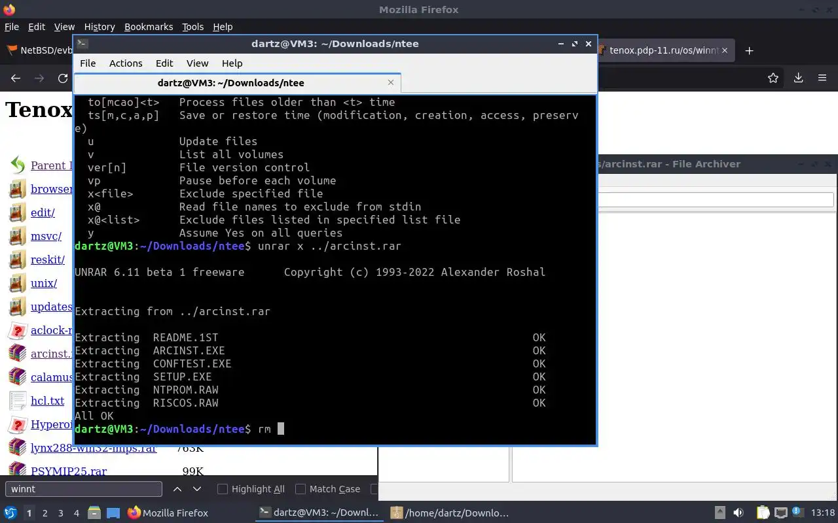Reload the page in Firefox
Image resolution: width=838 pixels, height=523 pixels.
click(63, 78)
